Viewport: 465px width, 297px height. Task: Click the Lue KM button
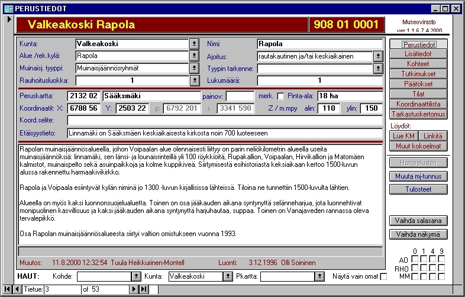tap(404, 135)
